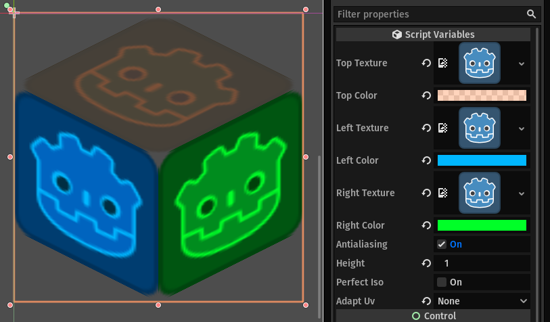Reset the Top Color property
Image resolution: width=550 pixels, height=322 pixels.
pyautogui.click(x=426, y=95)
